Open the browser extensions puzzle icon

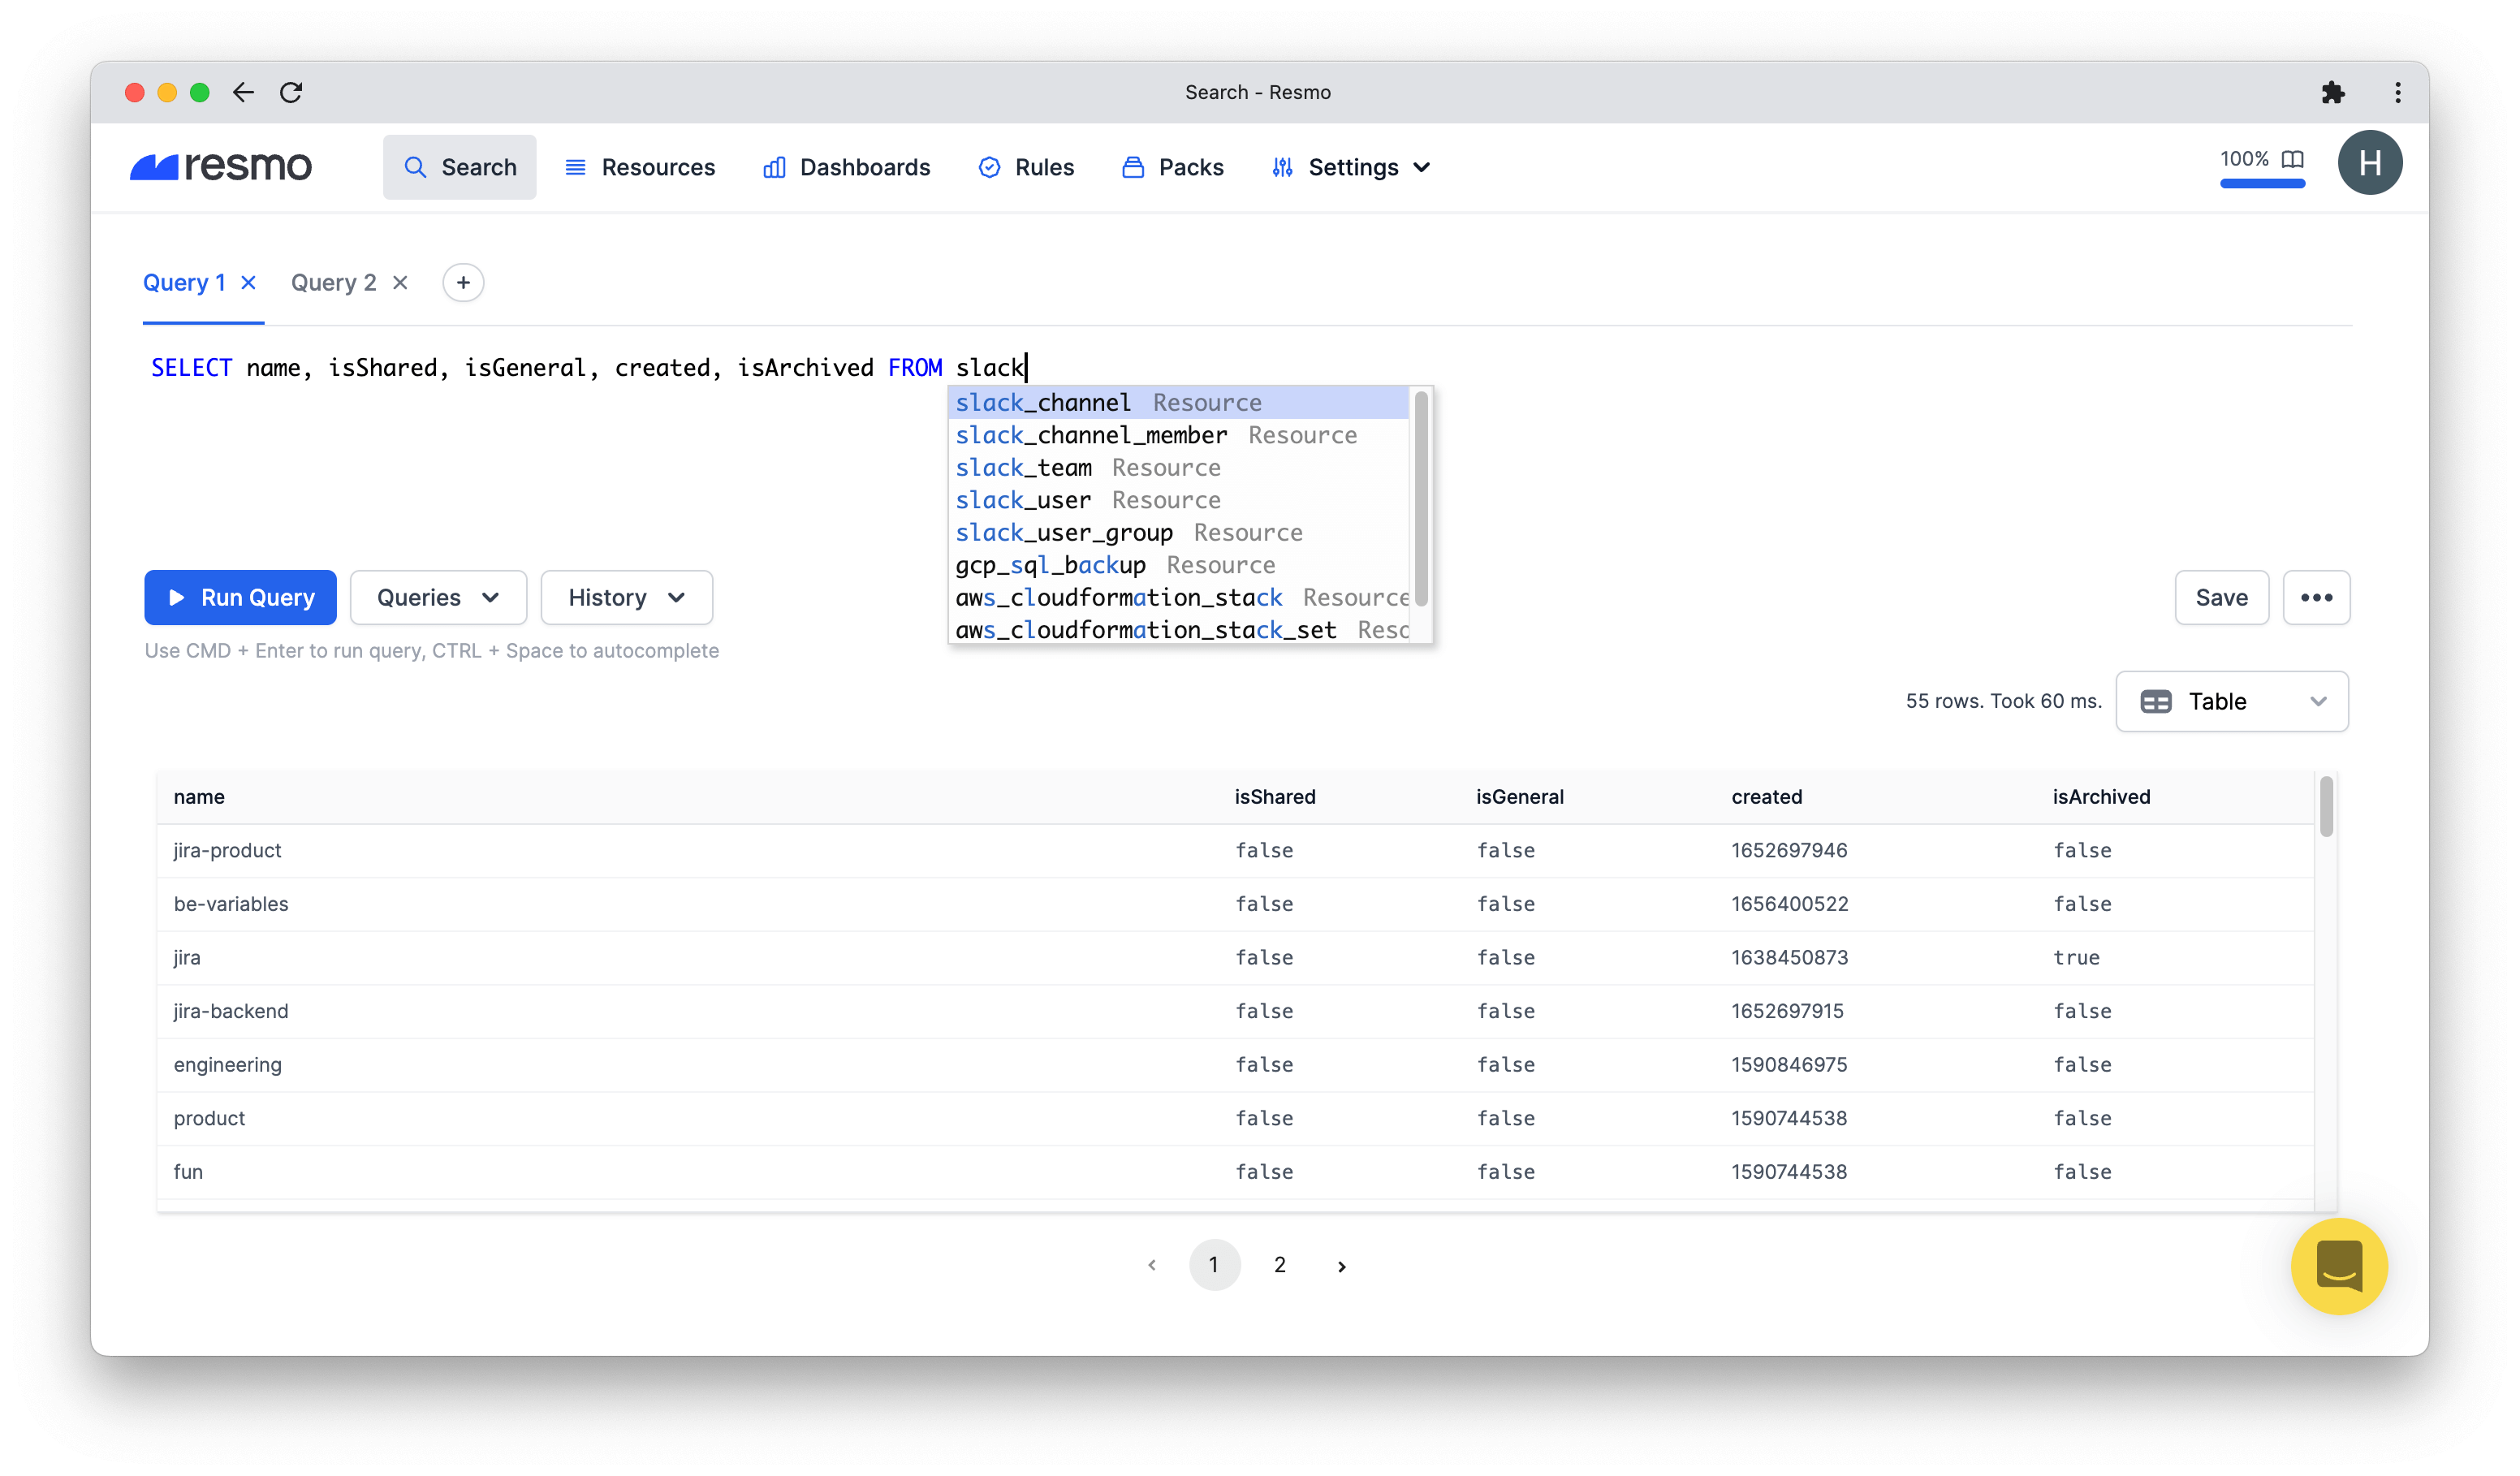(2333, 92)
